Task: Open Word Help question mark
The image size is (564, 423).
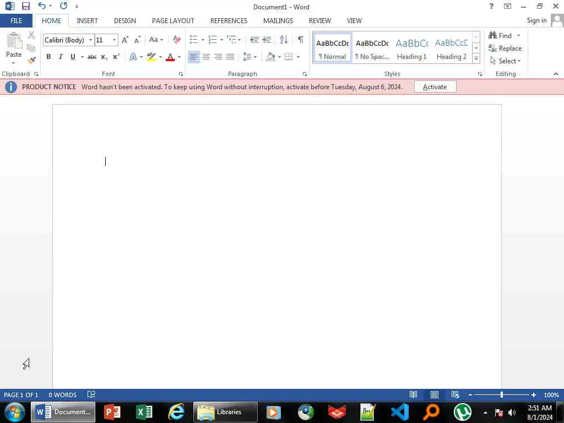Action: pyautogui.click(x=491, y=6)
